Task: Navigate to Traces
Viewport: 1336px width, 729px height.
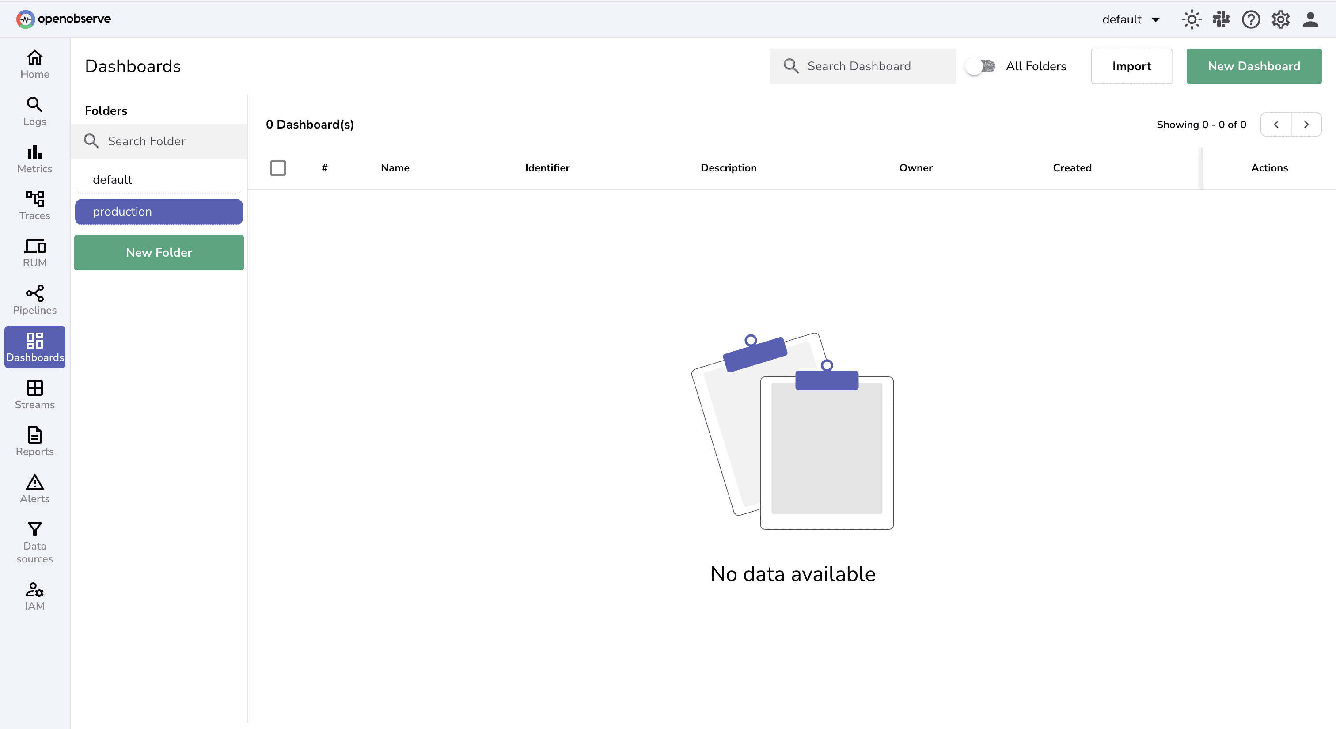Action: 34,205
